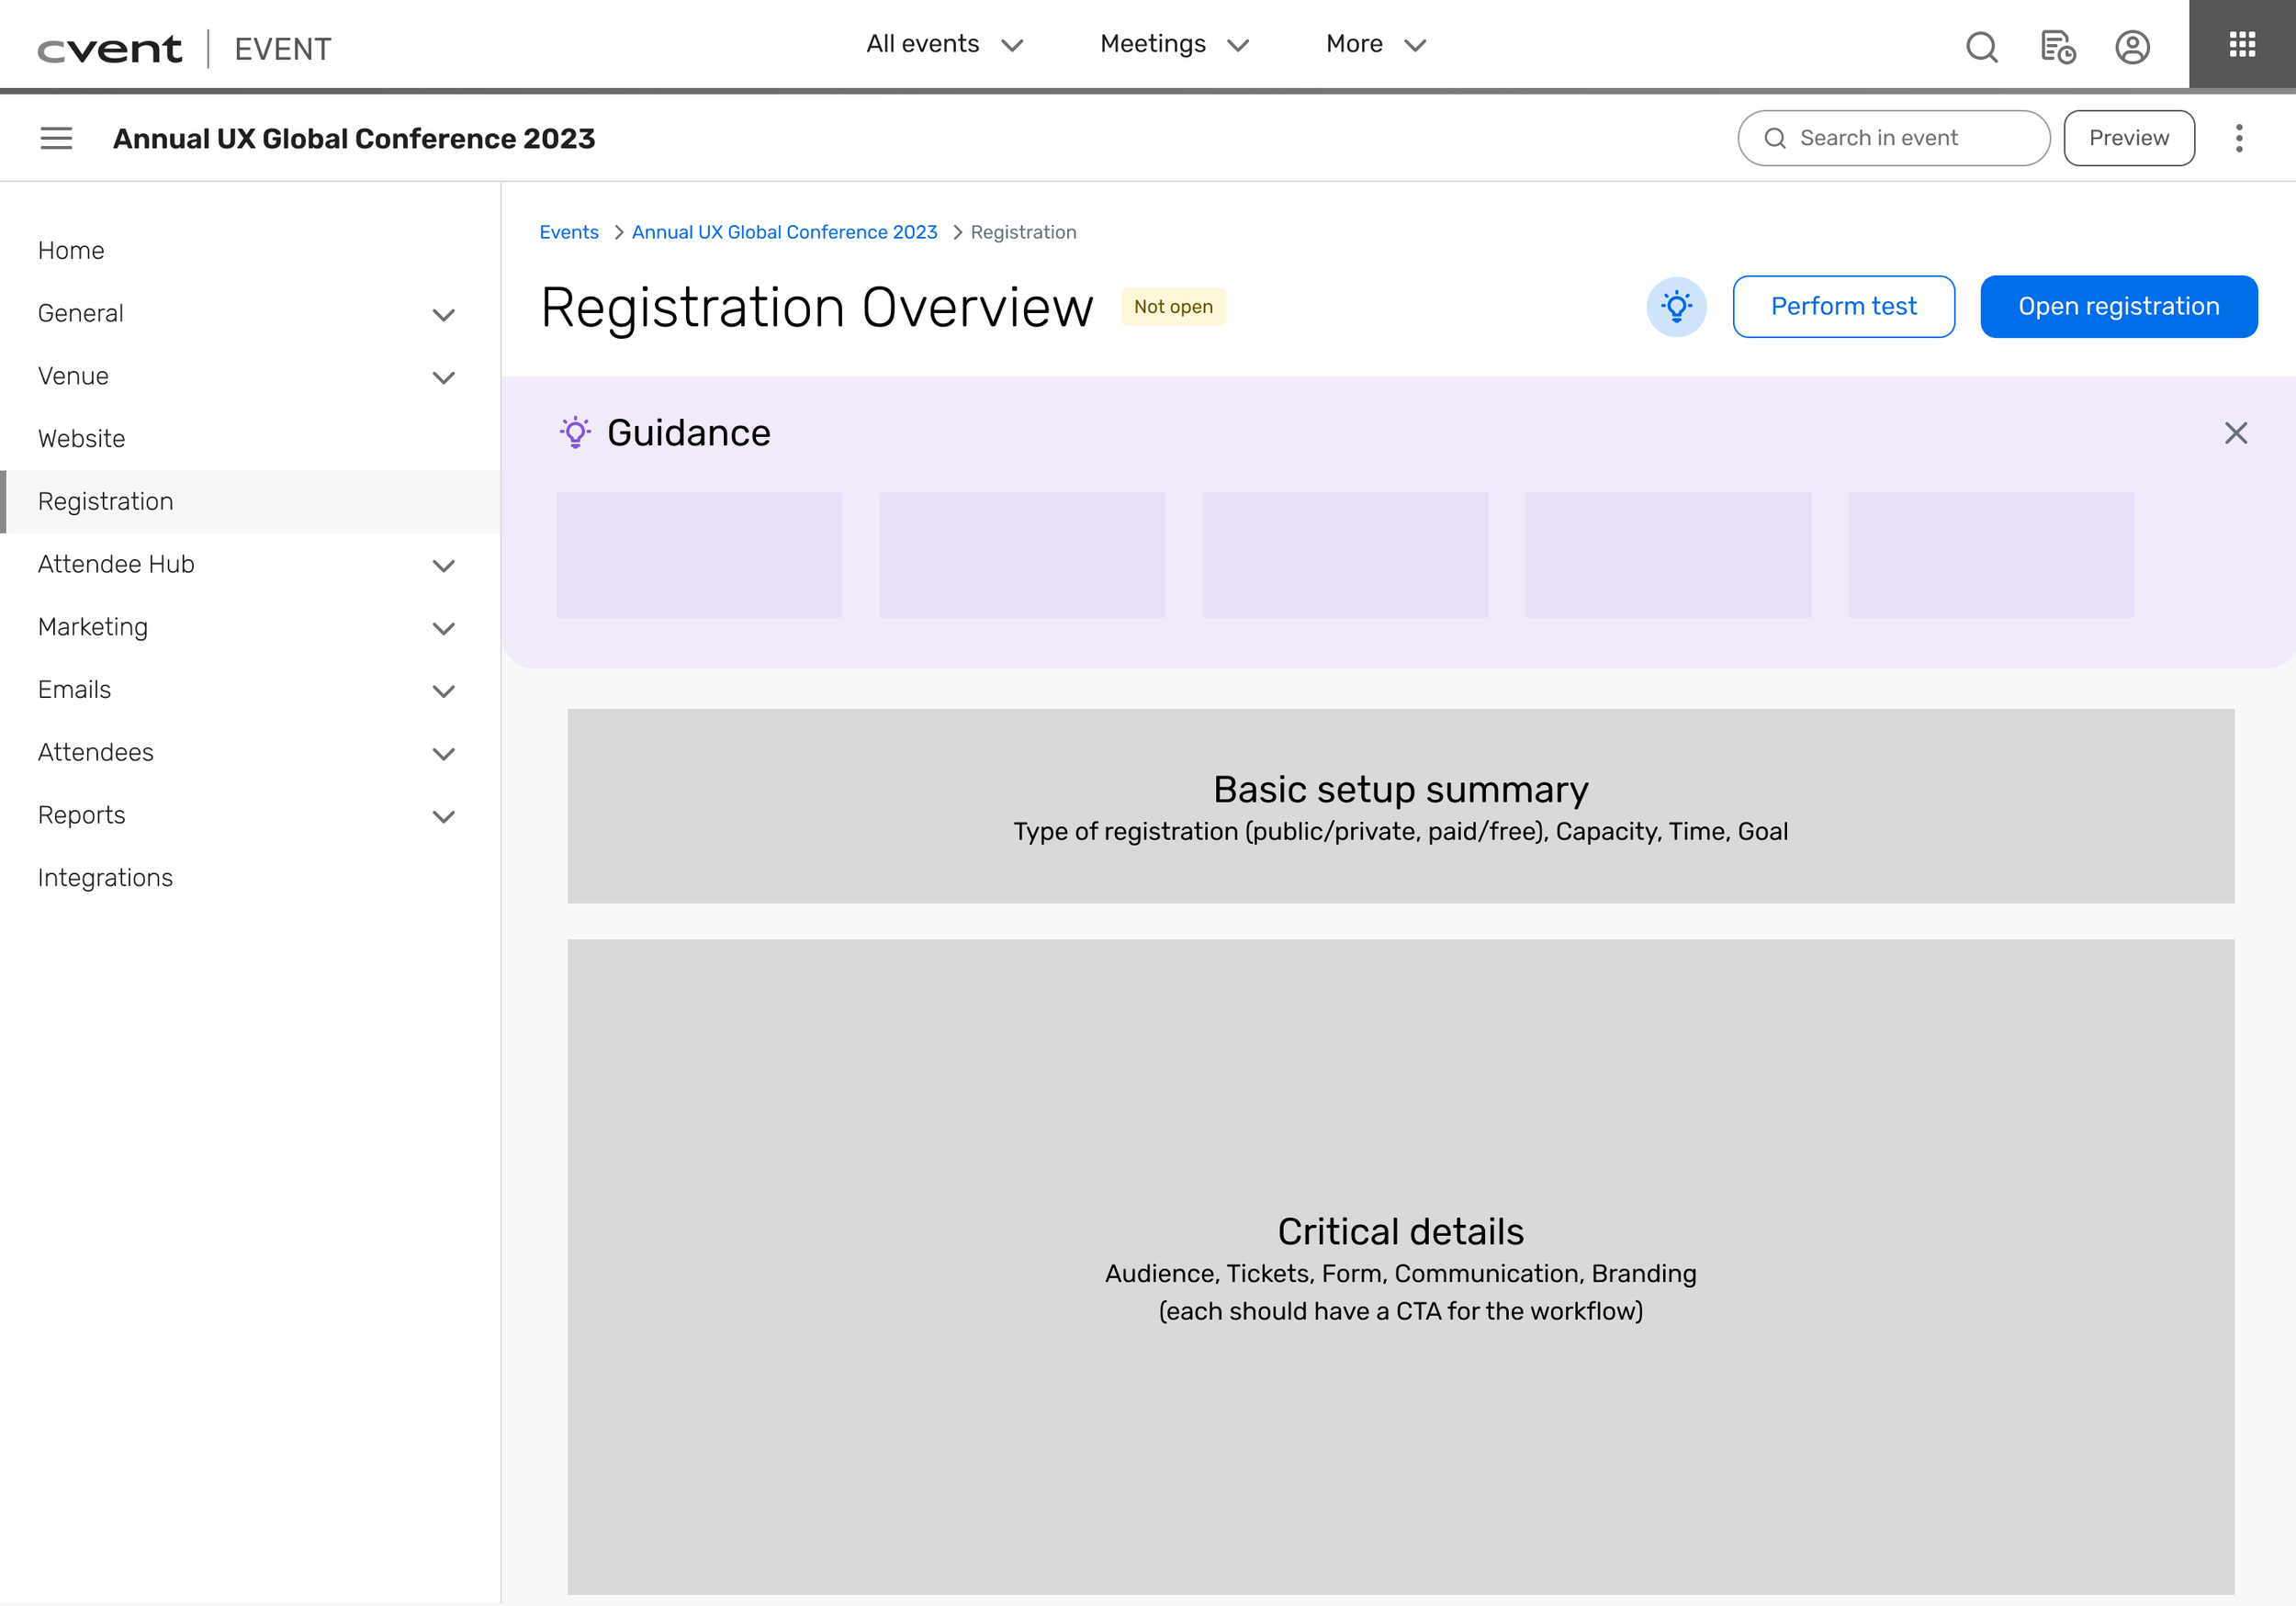Go to Integrations in the sidebar
Image resolution: width=2296 pixels, height=1606 pixels.
[x=105, y=878]
